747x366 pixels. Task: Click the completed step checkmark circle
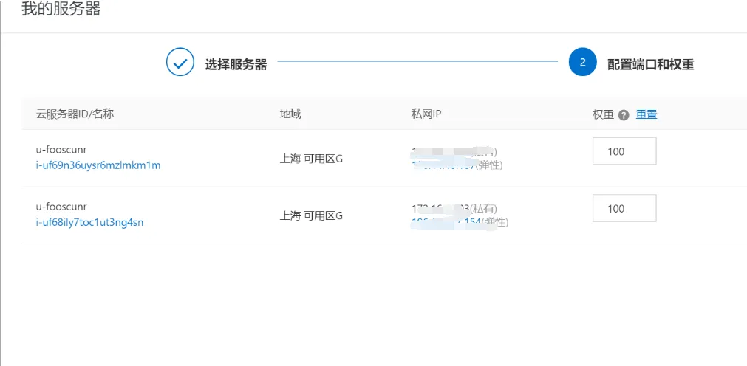(180, 62)
